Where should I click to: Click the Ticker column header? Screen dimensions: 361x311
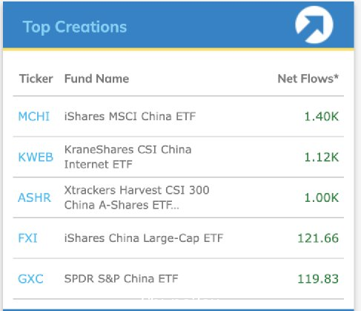36,79
